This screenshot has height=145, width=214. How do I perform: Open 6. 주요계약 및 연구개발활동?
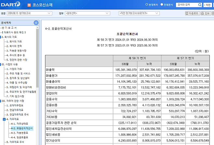point(21,92)
